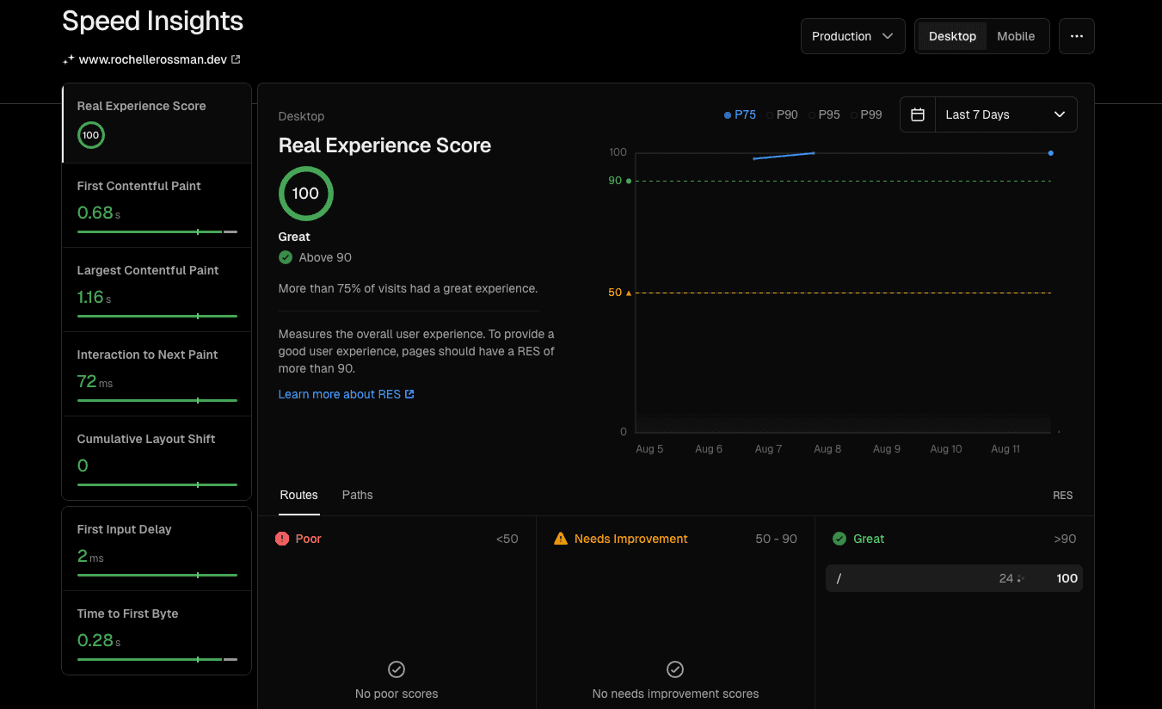Click the checkmark icon above No poor scores
The image size is (1162, 709).
click(x=397, y=669)
